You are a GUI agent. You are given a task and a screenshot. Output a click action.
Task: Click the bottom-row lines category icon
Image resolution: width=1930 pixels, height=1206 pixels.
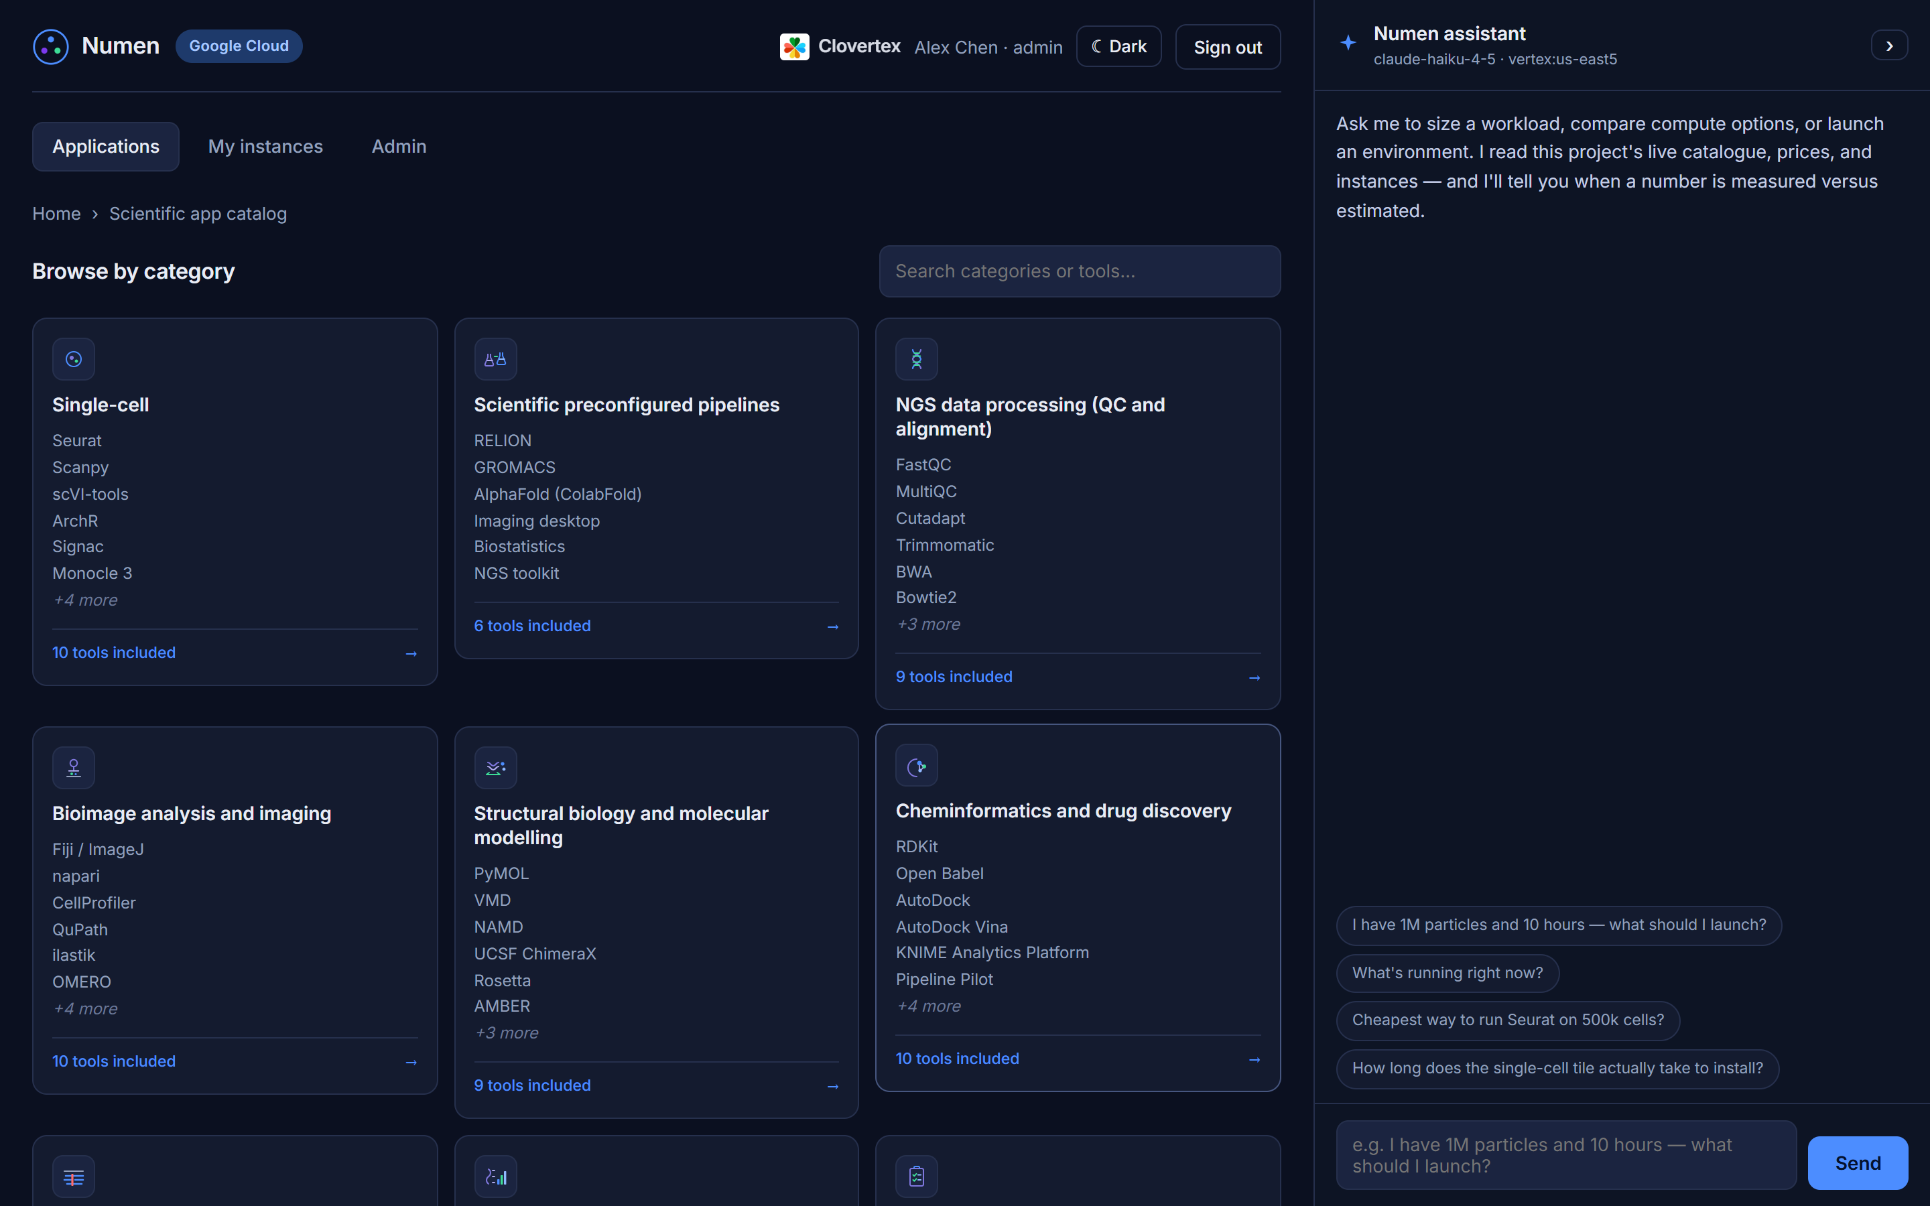(73, 1177)
